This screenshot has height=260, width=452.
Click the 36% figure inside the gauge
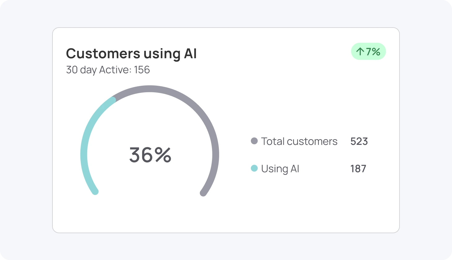[x=150, y=155]
